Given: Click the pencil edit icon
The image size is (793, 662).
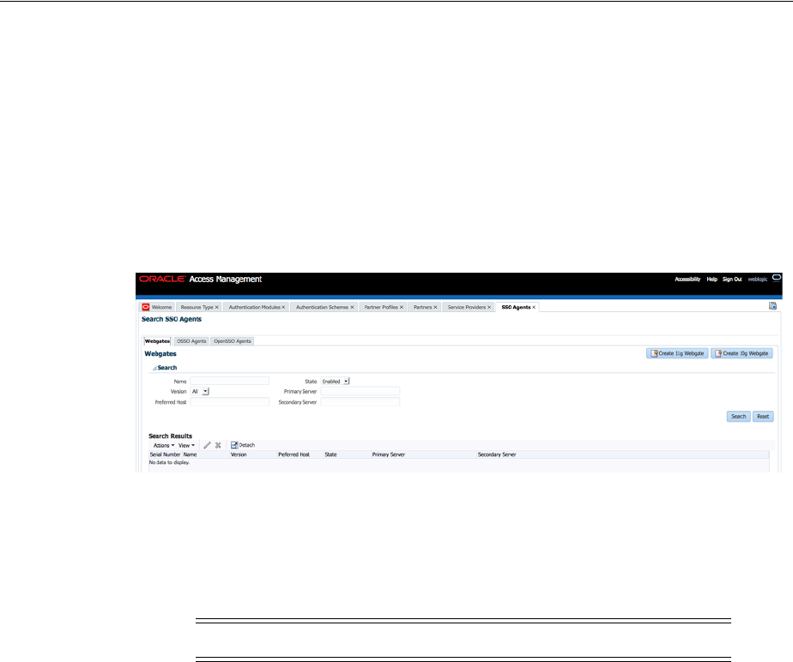Looking at the screenshot, I should 207,445.
